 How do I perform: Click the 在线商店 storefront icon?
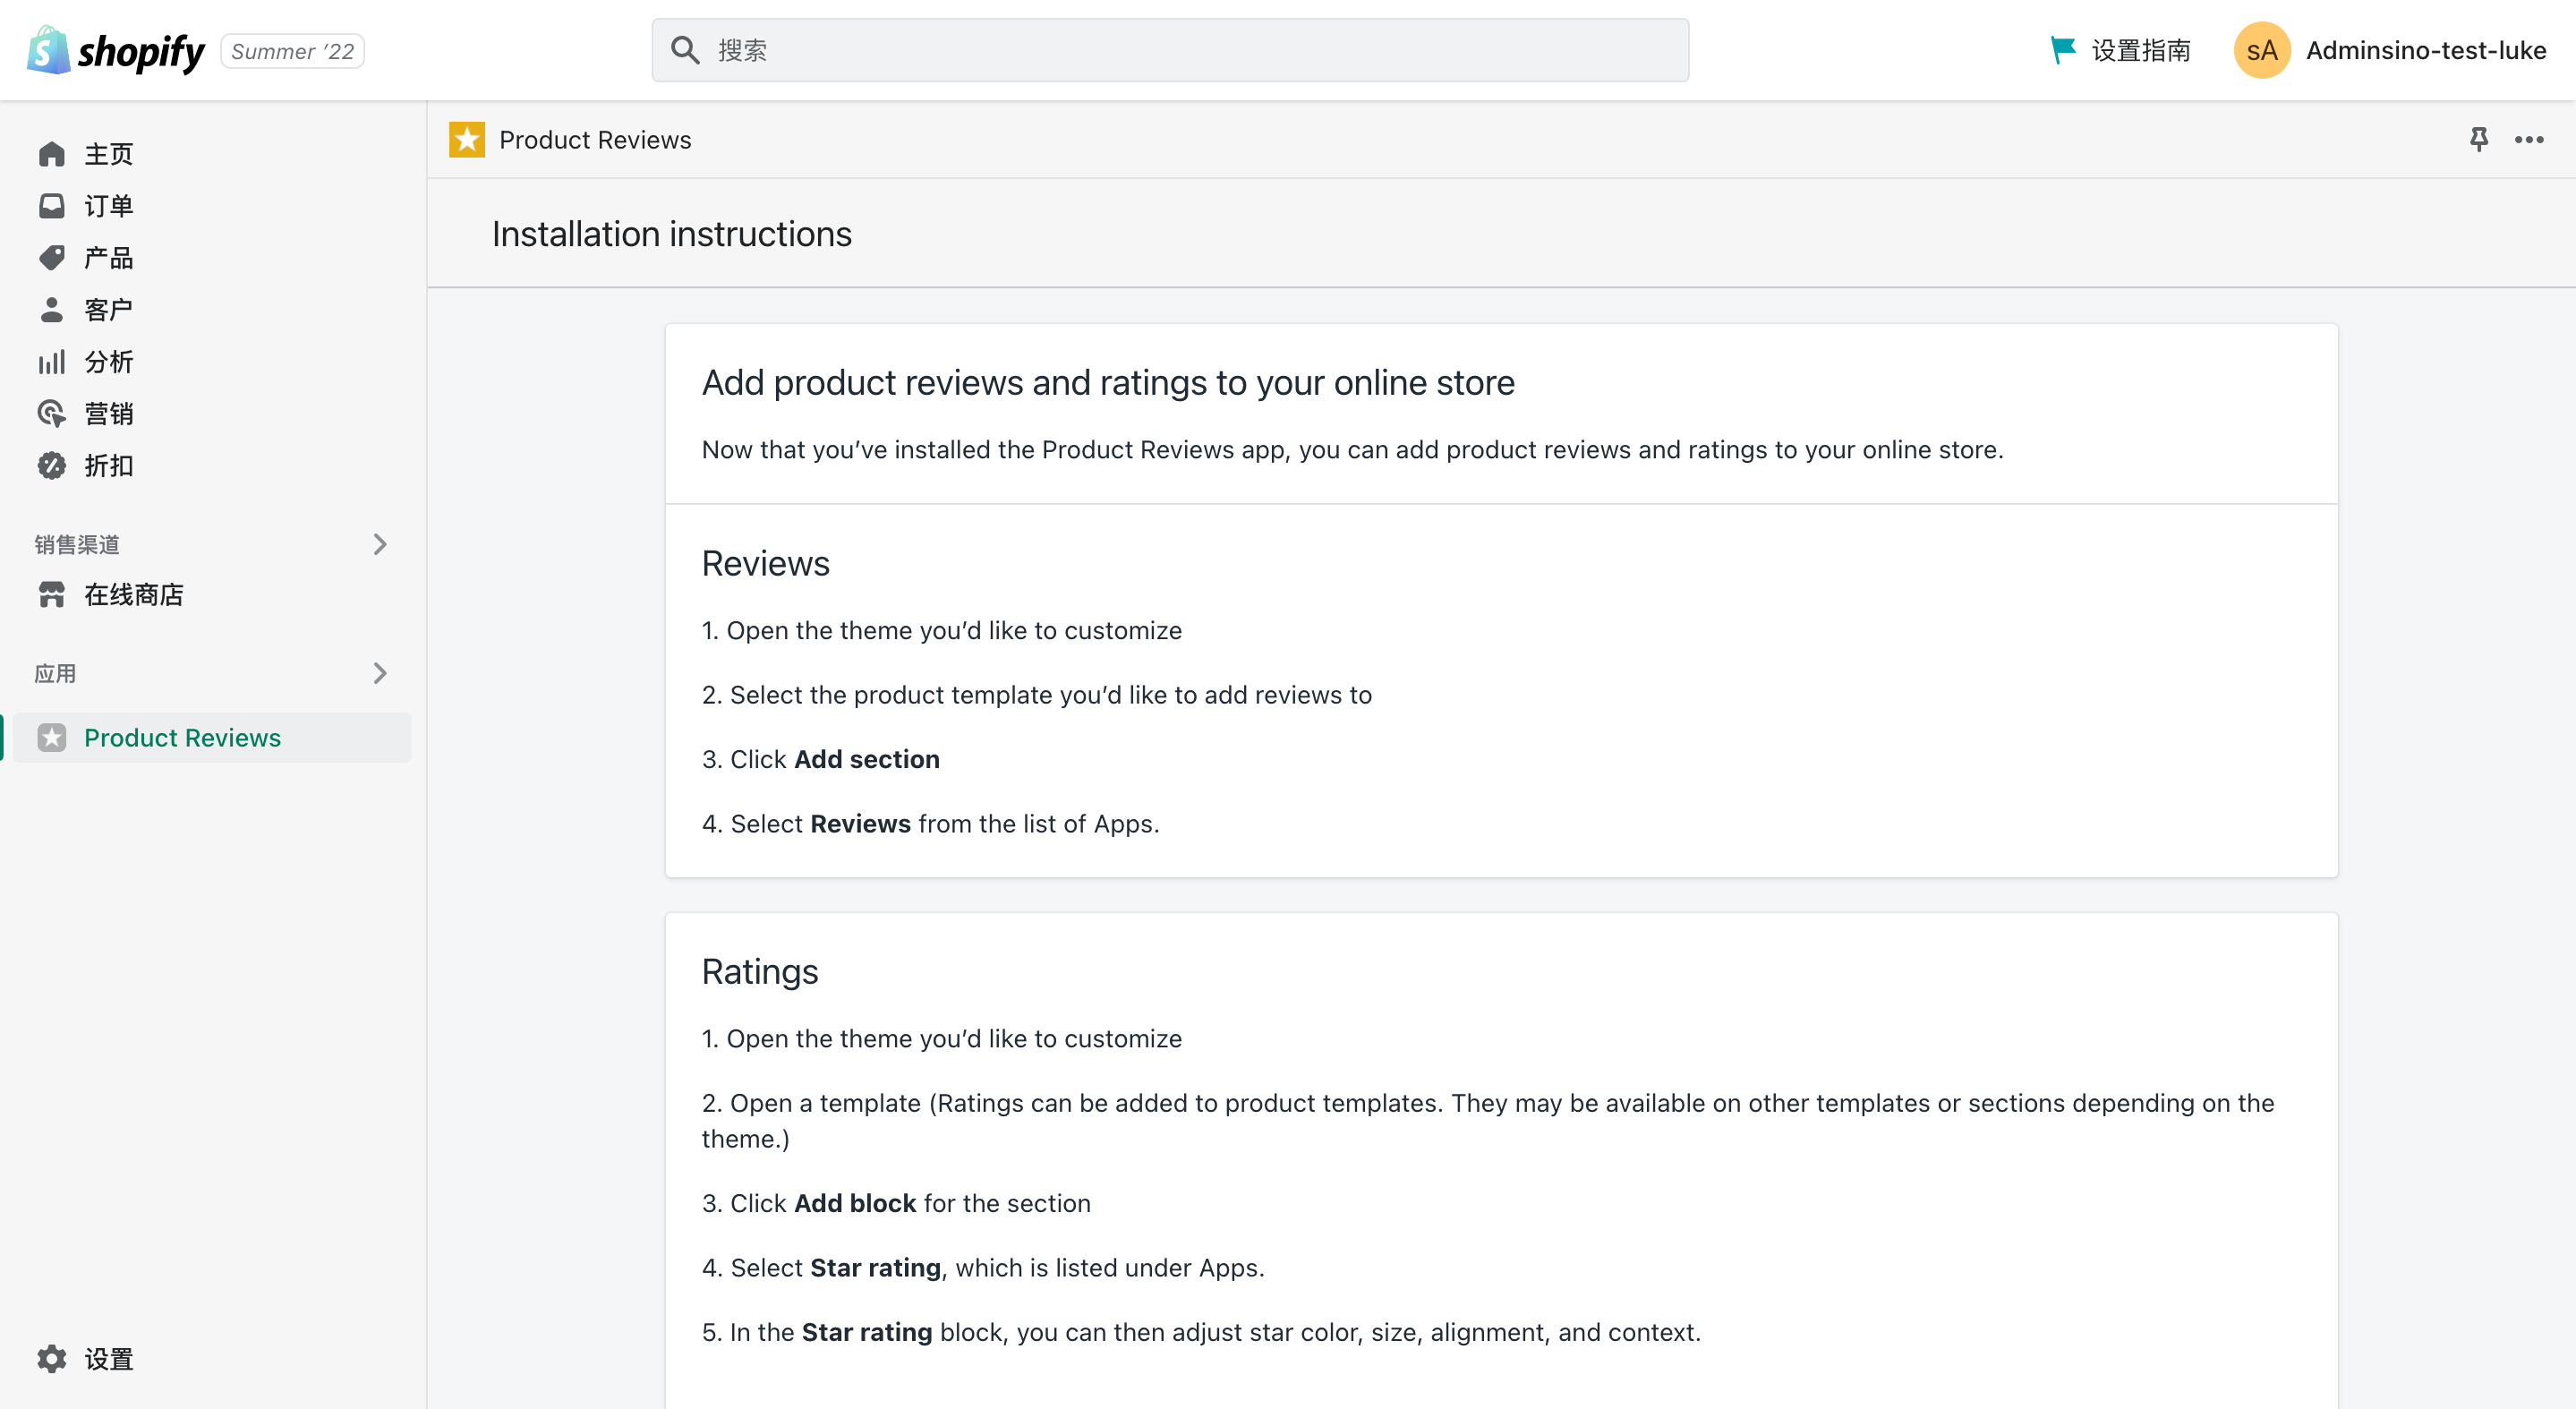(52, 595)
